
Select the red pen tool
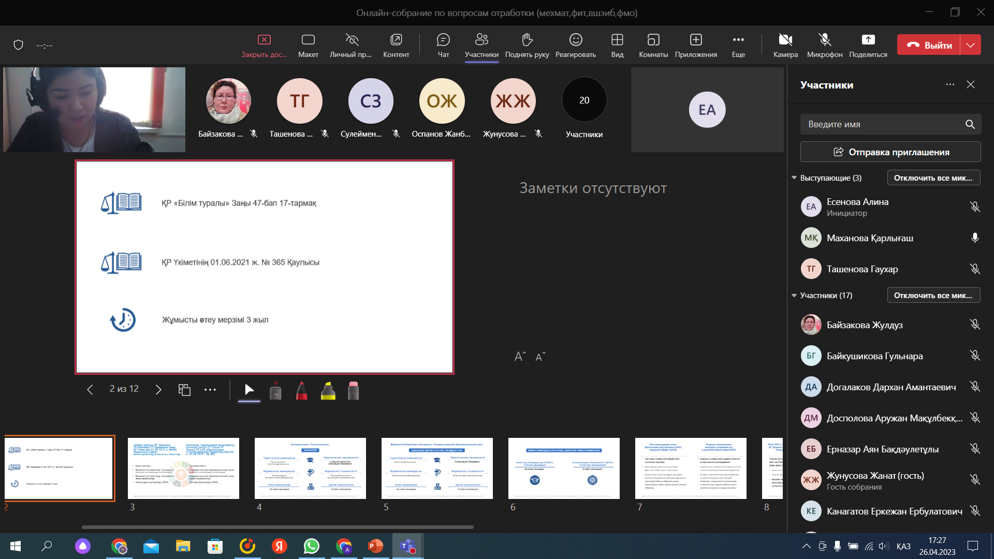tap(302, 391)
